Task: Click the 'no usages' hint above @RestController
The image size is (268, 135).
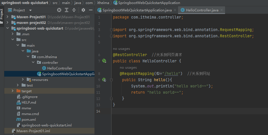Action: tap(121, 49)
